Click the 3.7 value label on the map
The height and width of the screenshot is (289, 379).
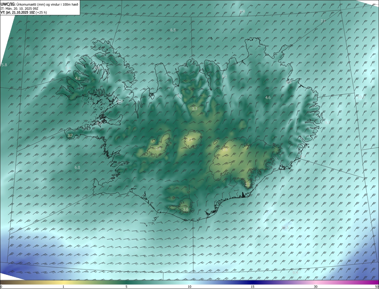70,136
